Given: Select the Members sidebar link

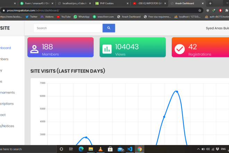Looking at the screenshot, I should pos(4,59).
